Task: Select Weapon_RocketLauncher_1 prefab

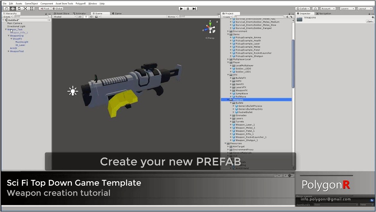Action: 251,137
